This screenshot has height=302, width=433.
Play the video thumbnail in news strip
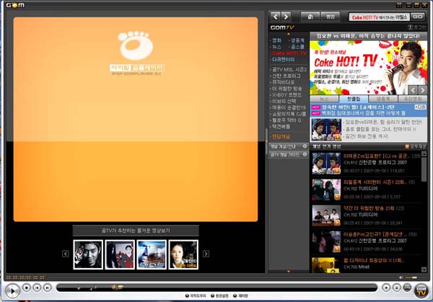(x=326, y=130)
